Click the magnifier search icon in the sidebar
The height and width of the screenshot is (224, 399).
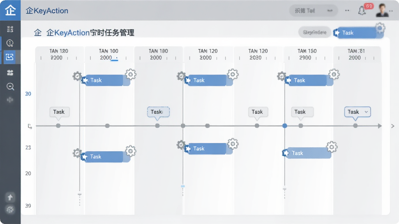coord(10,87)
